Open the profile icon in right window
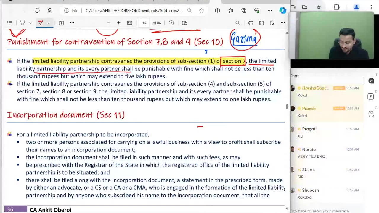This screenshot has width=379, height=213. click(356, 7)
